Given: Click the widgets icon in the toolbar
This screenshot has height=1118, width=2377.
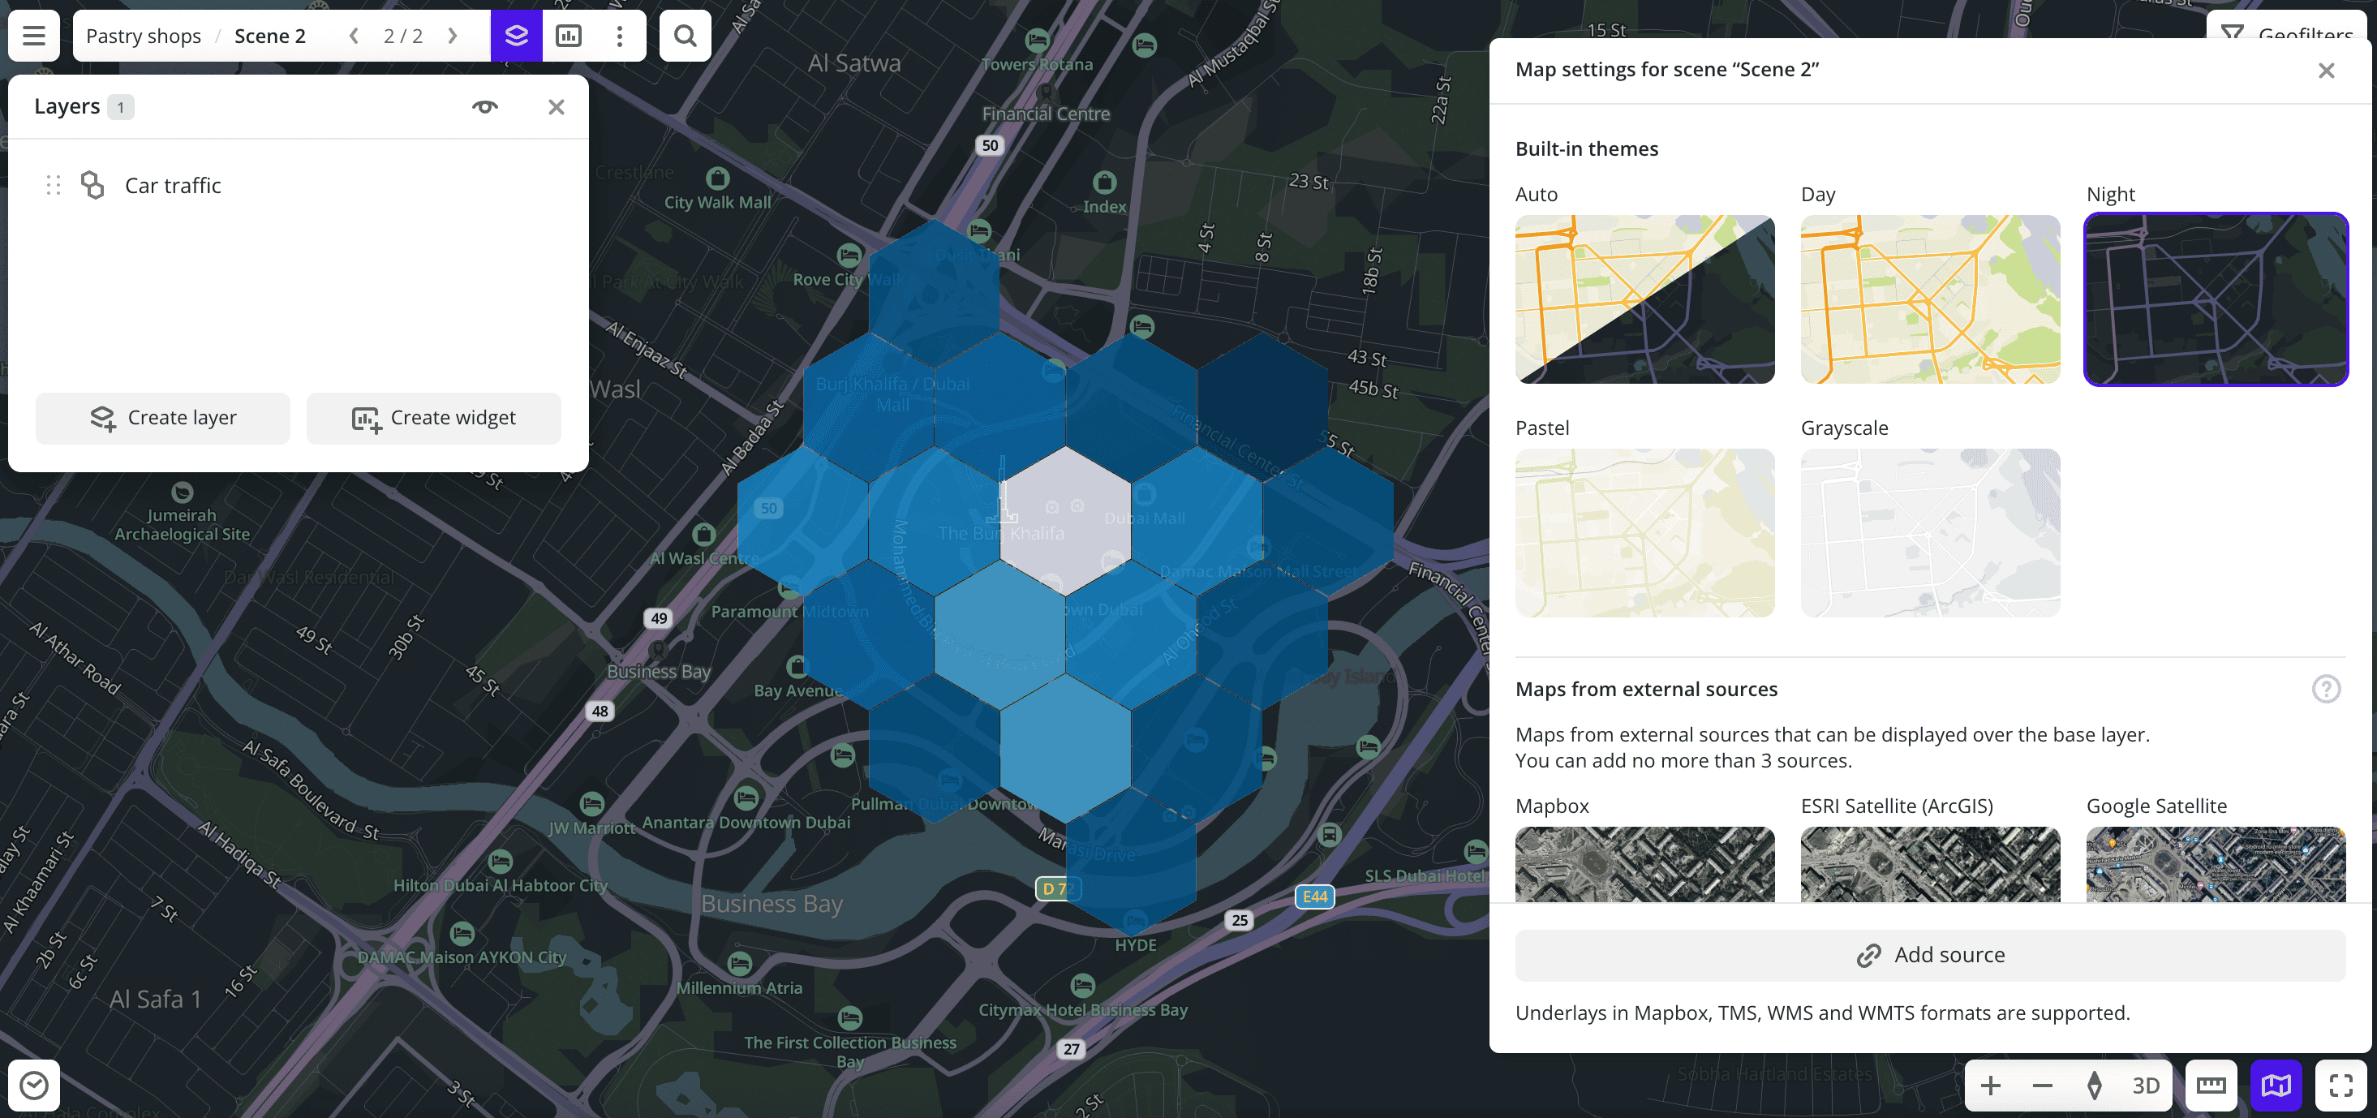Looking at the screenshot, I should (569, 35).
